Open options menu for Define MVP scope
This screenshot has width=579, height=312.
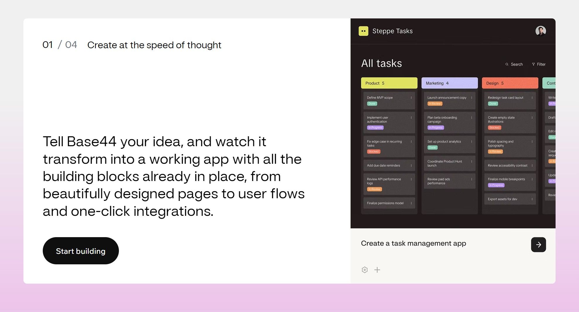(x=411, y=98)
